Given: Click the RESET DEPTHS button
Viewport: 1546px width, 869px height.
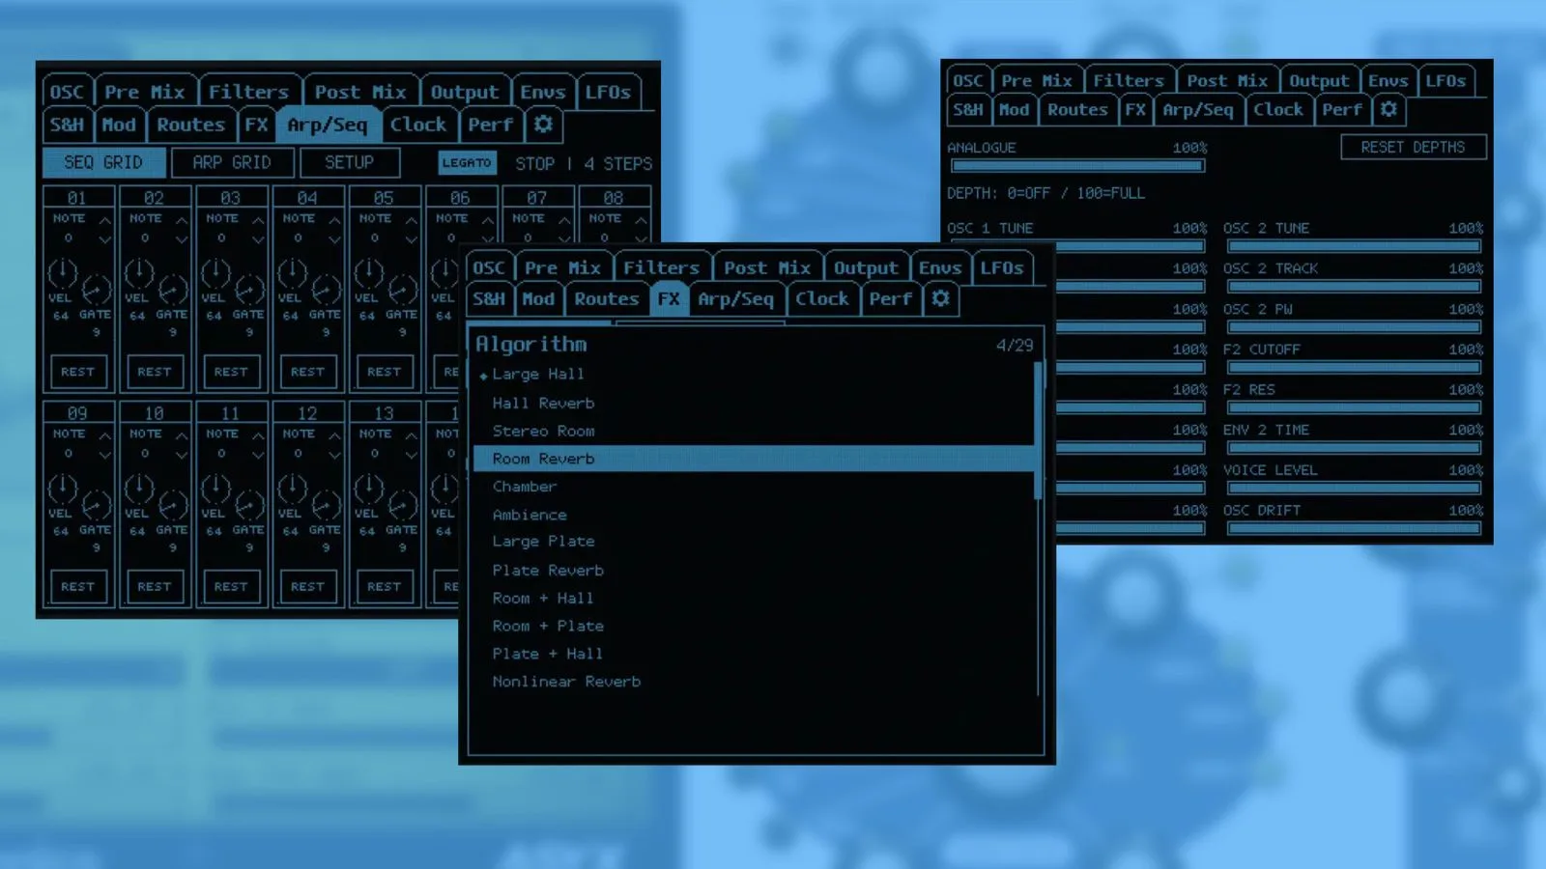Looking at the screenshot, I should point(1413,147).
